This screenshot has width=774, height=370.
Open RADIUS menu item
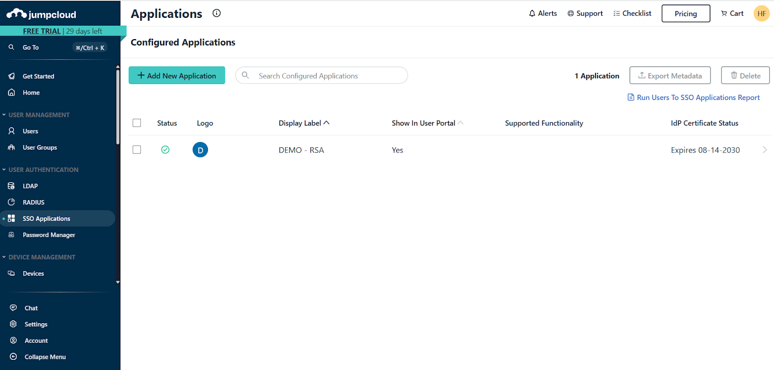coord(33,202)
